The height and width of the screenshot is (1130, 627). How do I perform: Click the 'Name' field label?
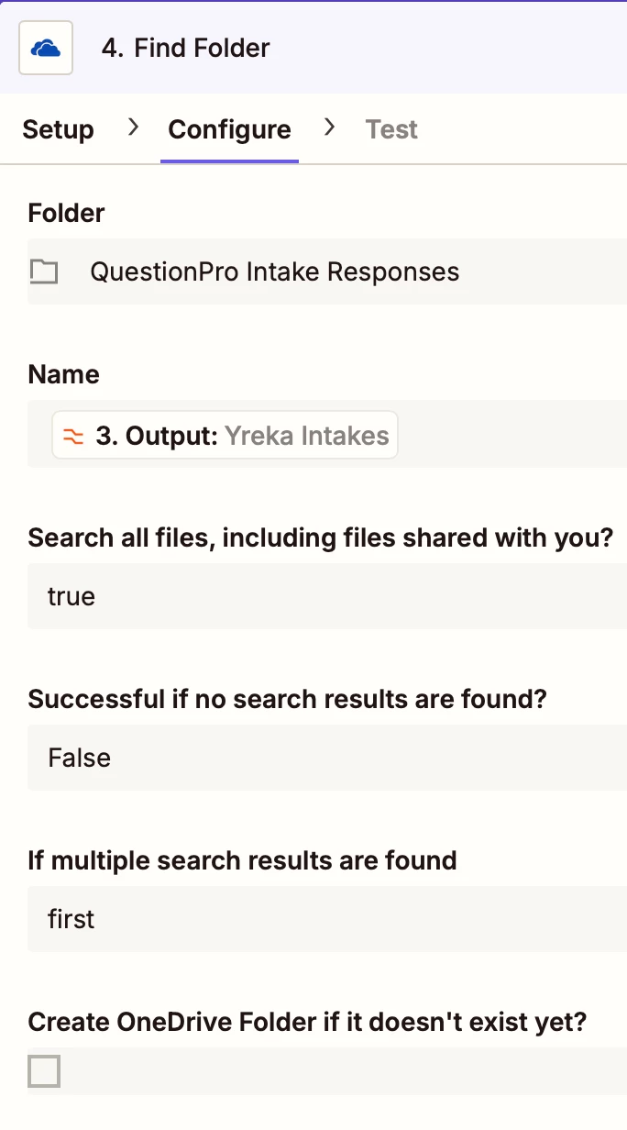click(64, 374)
